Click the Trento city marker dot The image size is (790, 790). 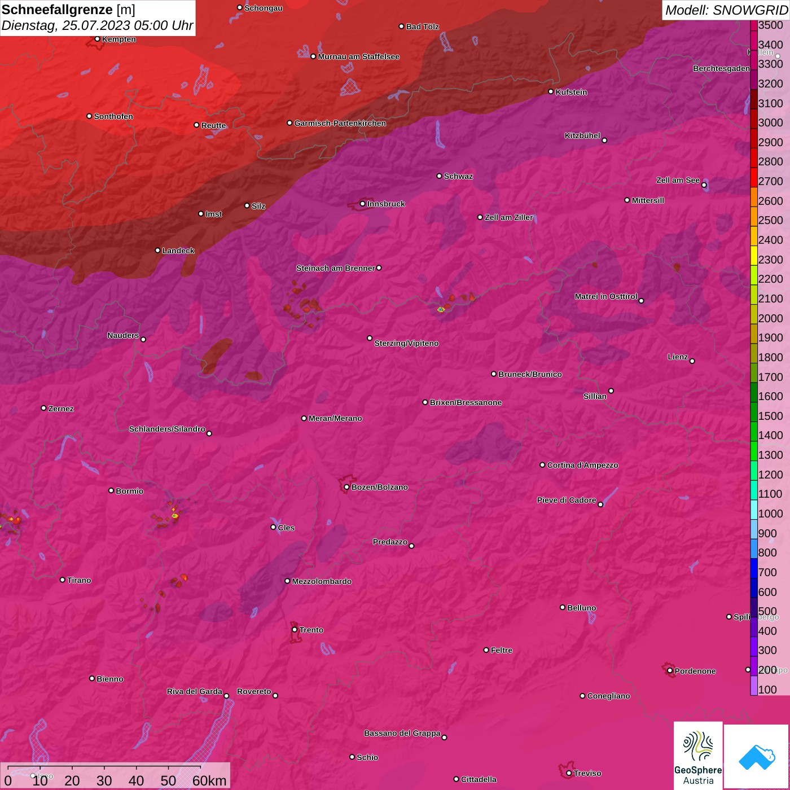point(295,630)
